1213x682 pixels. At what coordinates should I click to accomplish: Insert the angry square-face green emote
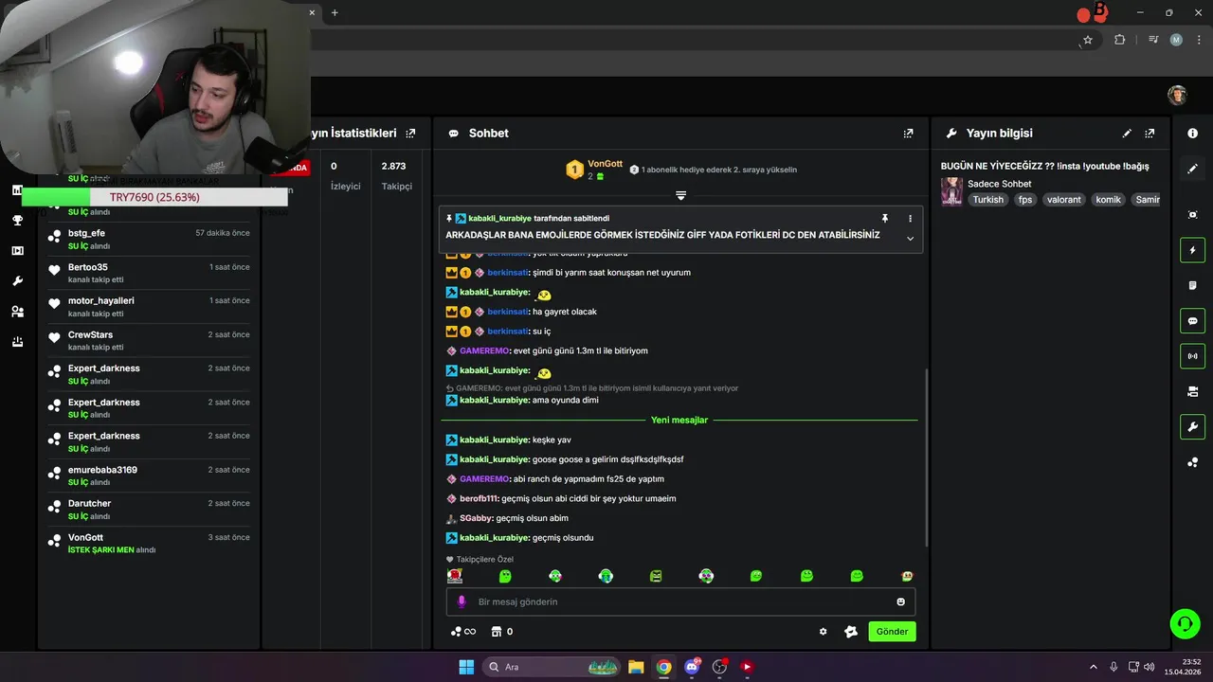point(656,576)
